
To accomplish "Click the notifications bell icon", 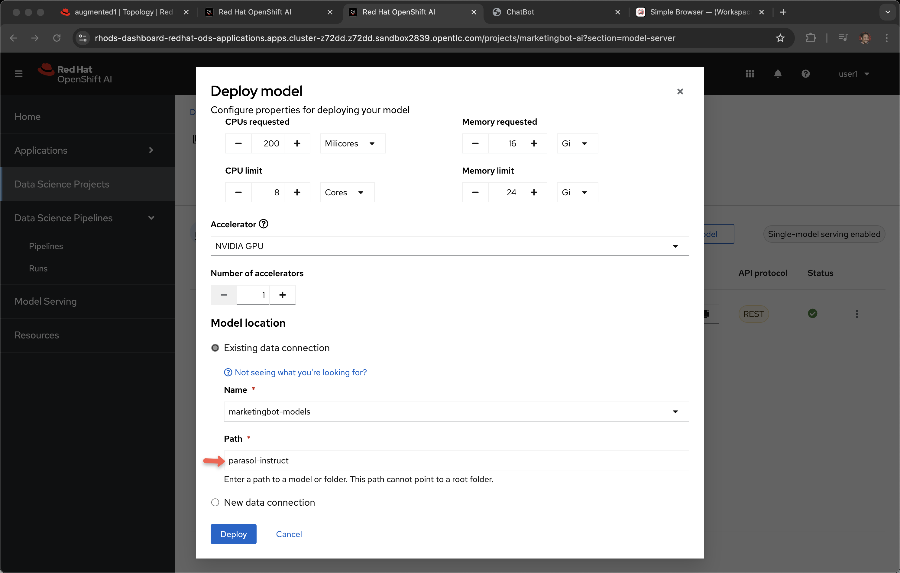I will click(777, 74).
